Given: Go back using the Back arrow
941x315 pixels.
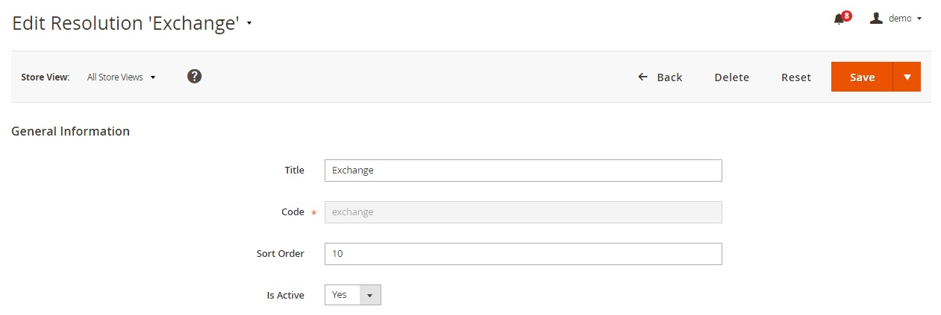Looking at the screenshot, I should tap(660, 77).
